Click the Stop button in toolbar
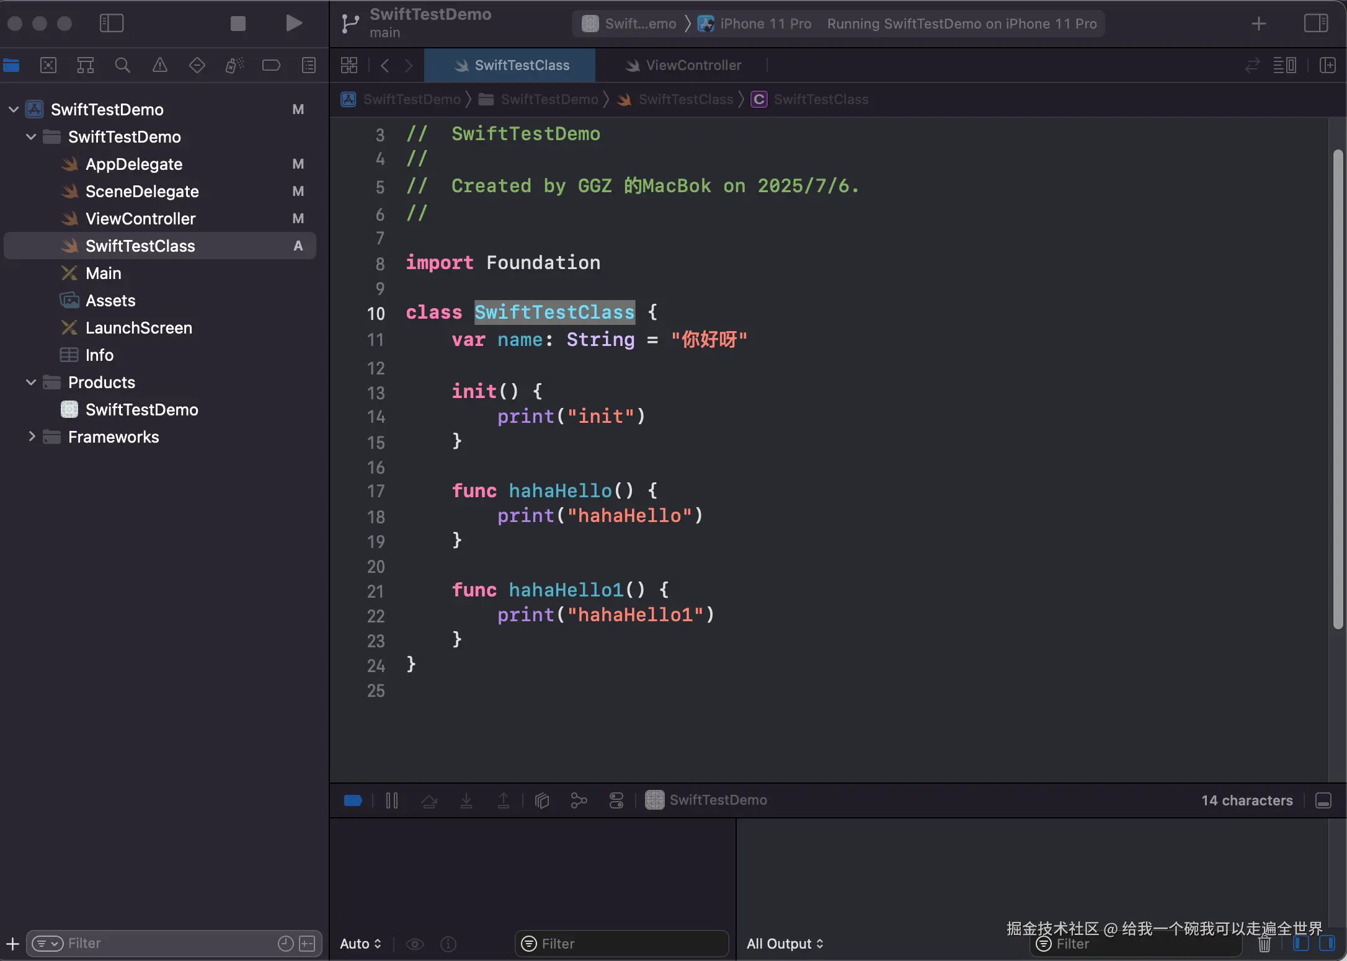Viewport: 1347px width, 961px height. [238, 24]
